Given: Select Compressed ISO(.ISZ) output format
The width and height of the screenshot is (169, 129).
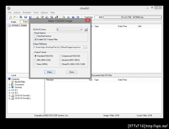Looking at the screenshot, I should tap(60, 56).
